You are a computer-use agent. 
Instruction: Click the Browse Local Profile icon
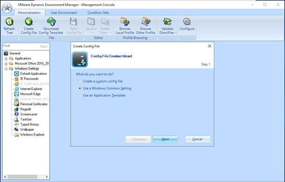coord(125,22)
